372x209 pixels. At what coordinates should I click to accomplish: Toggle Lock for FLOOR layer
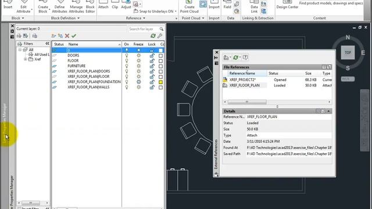click(x=152, y=60)
